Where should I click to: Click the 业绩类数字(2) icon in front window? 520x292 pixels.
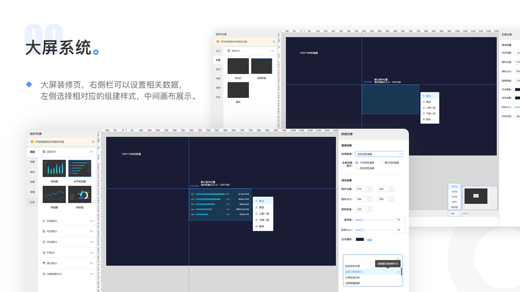click(44, 274)
